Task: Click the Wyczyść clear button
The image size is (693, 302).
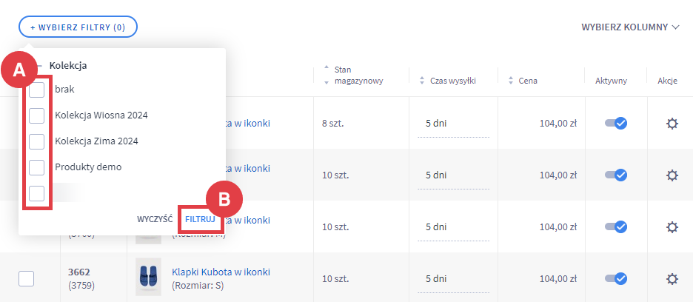Action: point(155,219)
